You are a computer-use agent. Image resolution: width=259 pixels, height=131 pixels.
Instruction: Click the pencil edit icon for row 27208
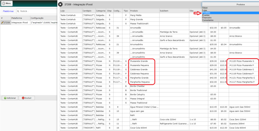click(2, 22)
